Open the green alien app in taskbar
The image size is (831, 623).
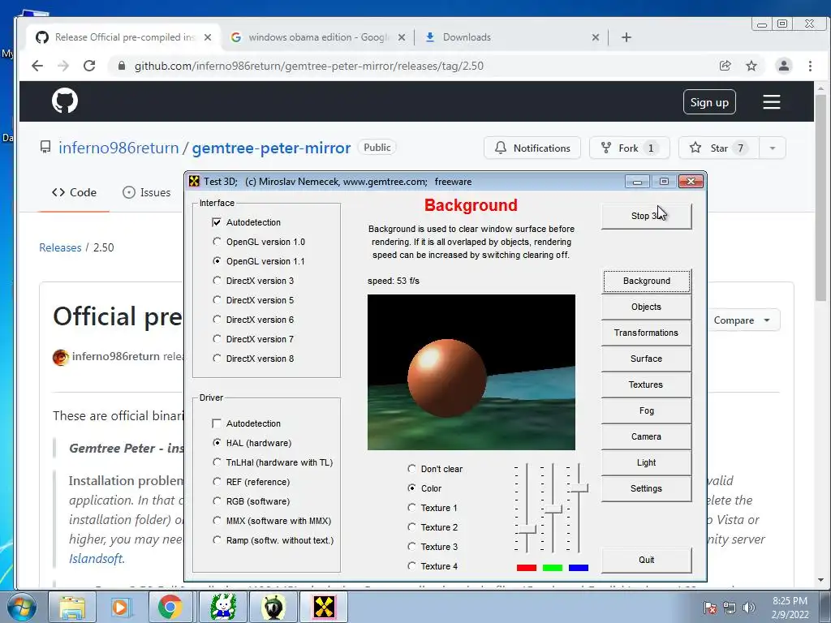coord(273,607)
